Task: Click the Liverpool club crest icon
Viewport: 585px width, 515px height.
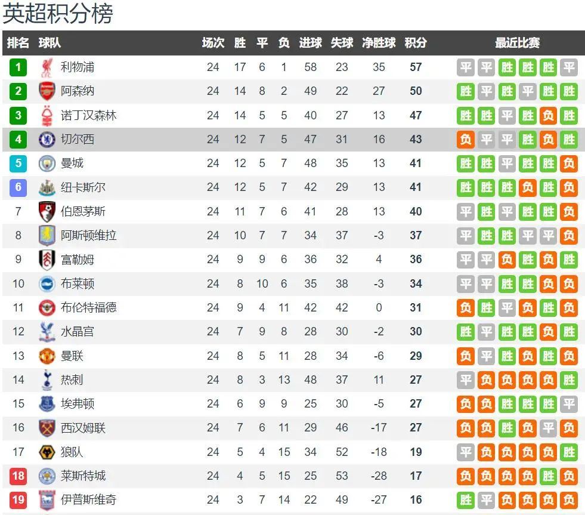Action: click(47, 67)
